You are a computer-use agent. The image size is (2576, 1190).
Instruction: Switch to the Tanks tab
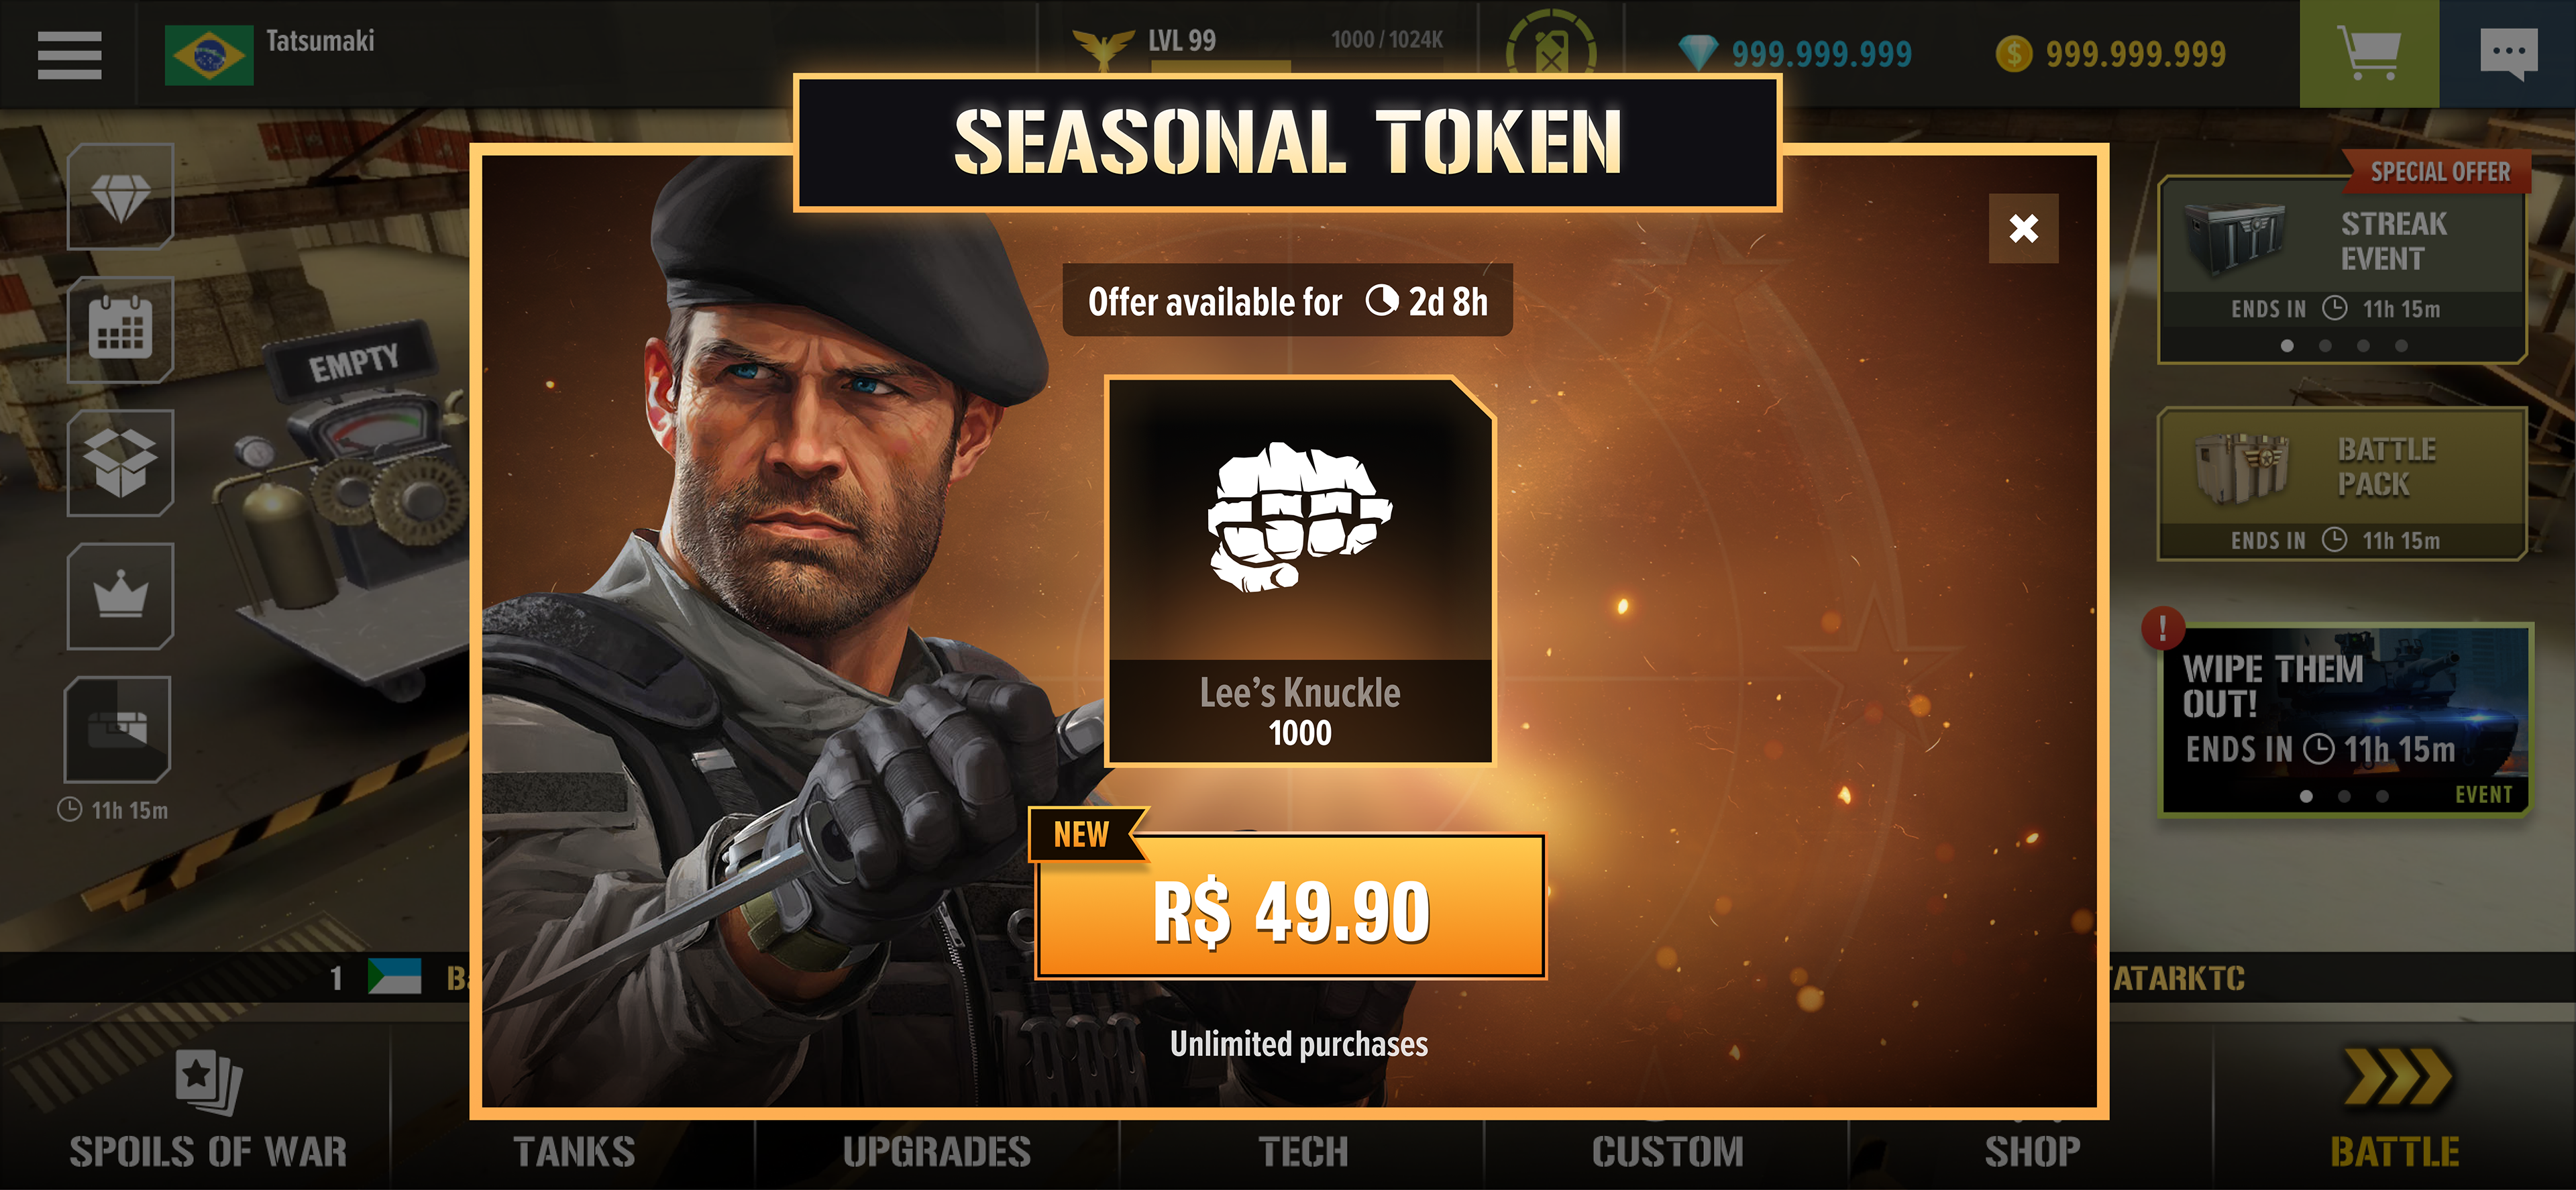click(574, 1151)
